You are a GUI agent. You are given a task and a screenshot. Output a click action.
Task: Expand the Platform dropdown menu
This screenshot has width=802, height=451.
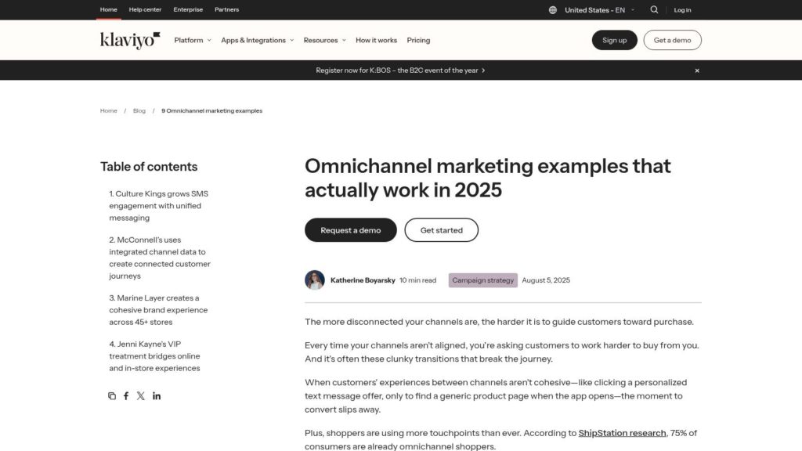[193, 40]
